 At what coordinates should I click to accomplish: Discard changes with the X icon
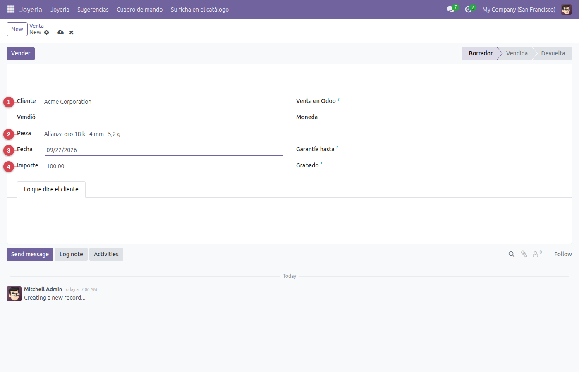pyautogui.click(x=72, y=32)
